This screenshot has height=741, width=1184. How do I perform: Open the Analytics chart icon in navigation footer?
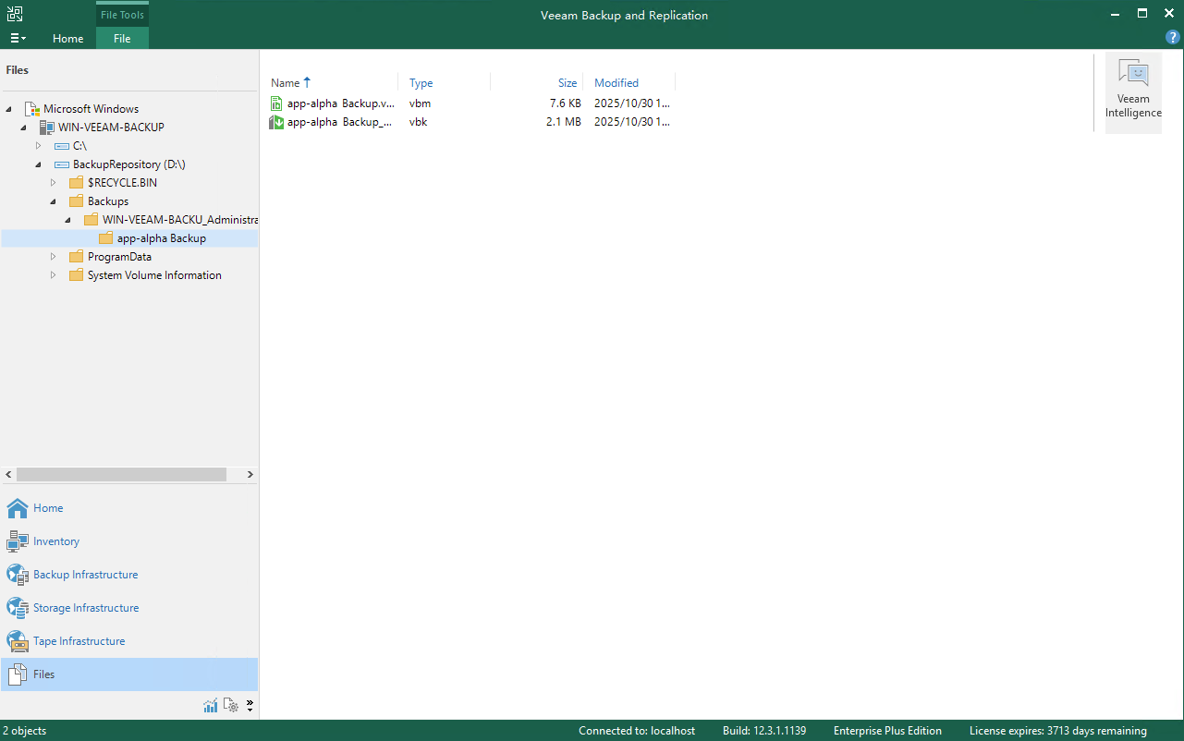pos(211,706)
